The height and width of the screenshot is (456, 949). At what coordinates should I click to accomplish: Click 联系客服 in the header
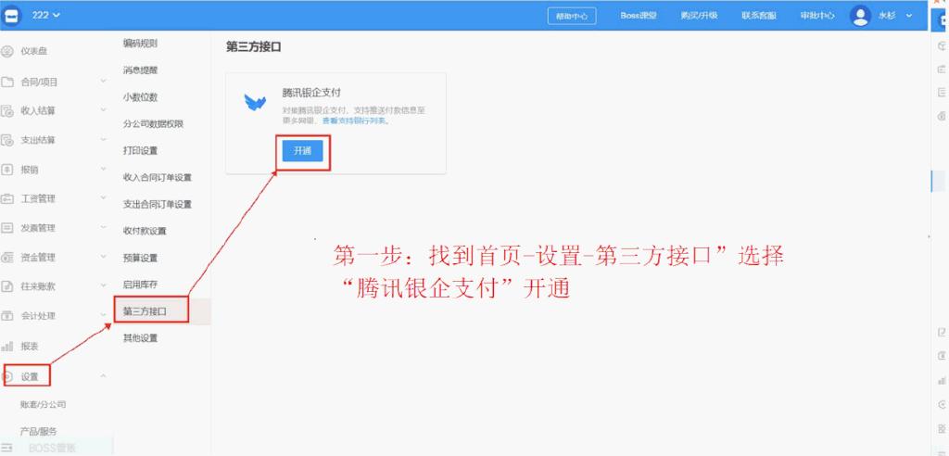point(759,17)
